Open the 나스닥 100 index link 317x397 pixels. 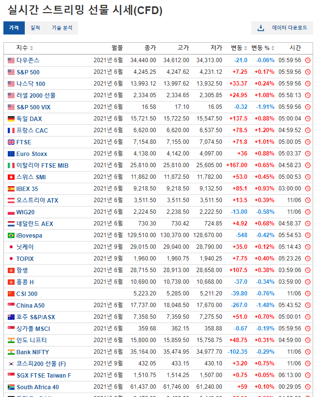[31, 84]
